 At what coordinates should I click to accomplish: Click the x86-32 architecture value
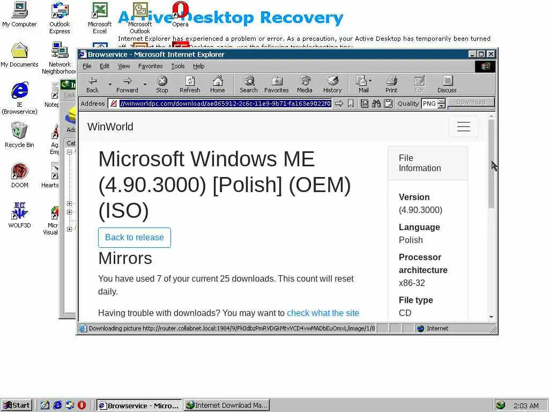click(412, 283)
